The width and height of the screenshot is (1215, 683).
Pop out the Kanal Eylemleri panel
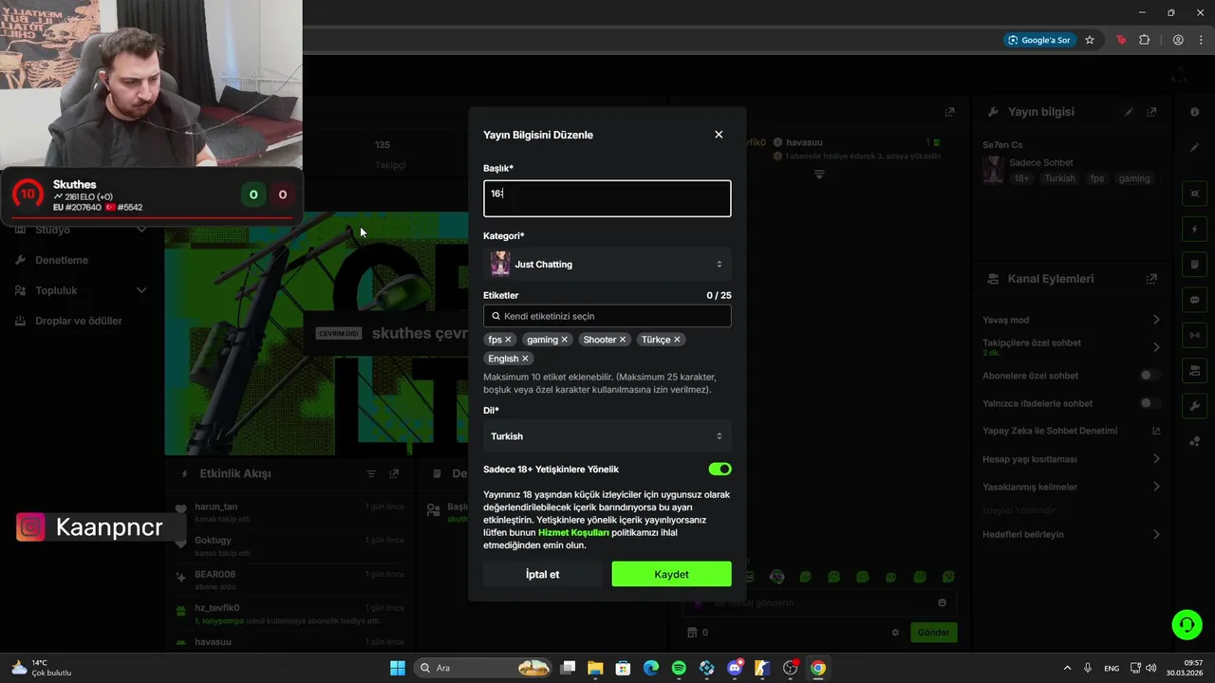(x=1151, y=279)
